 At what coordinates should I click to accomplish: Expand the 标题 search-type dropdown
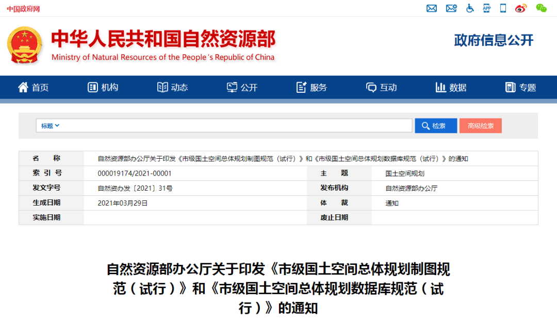[x=50, y=126]
